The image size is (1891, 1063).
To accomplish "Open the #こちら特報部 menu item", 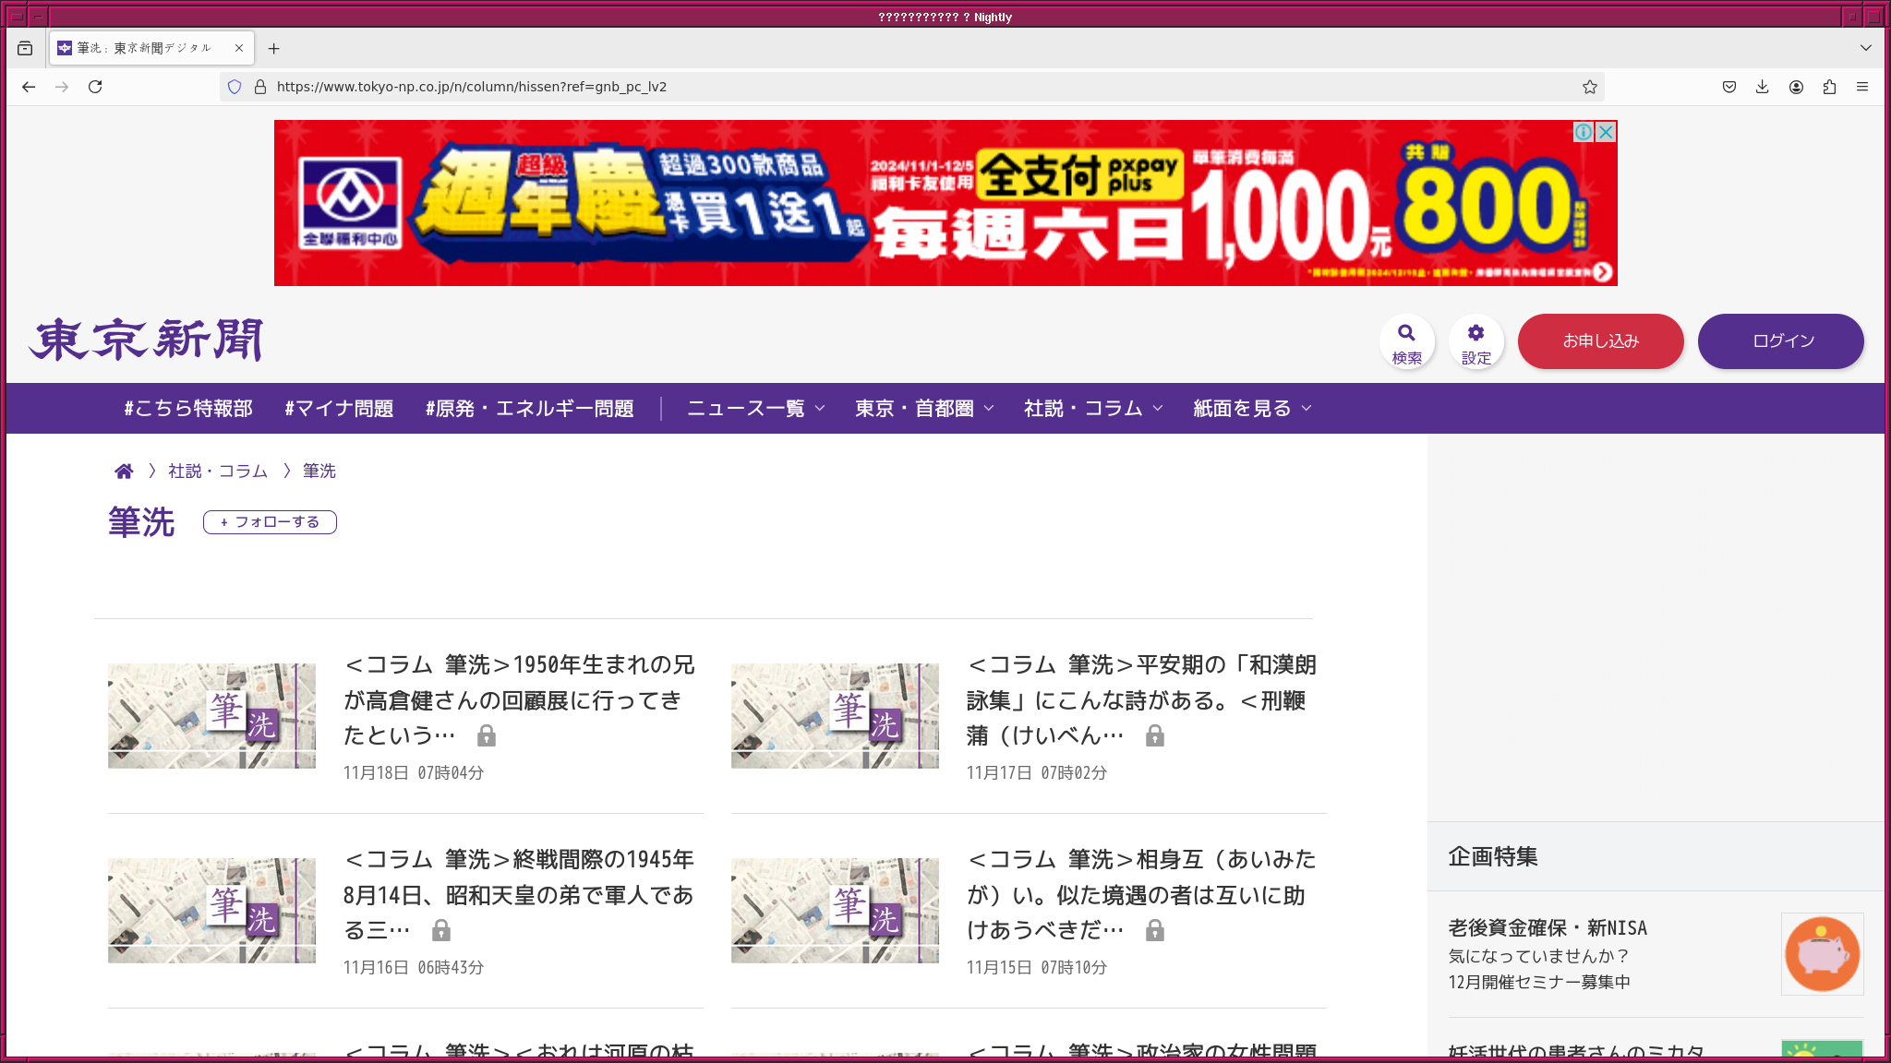I will click(x=188, y=409).
